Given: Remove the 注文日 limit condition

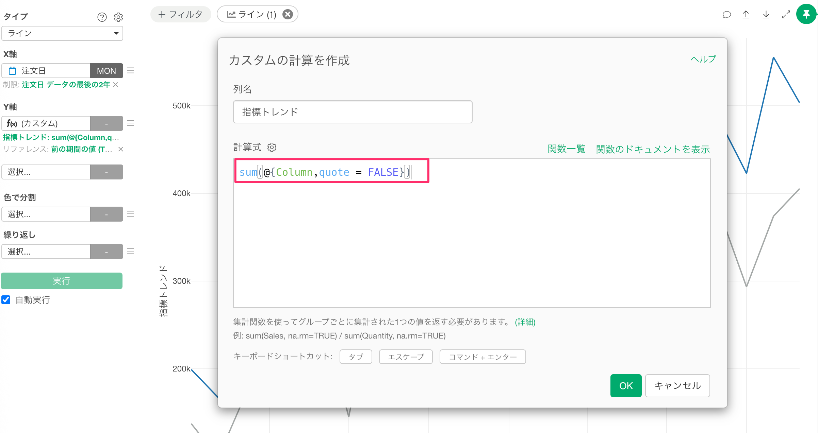Looking at the screenshot, I should 116,85.
